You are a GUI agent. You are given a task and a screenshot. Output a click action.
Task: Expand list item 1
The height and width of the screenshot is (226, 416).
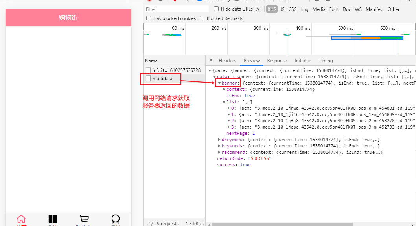pyautogui.click(x=229, y=114)
